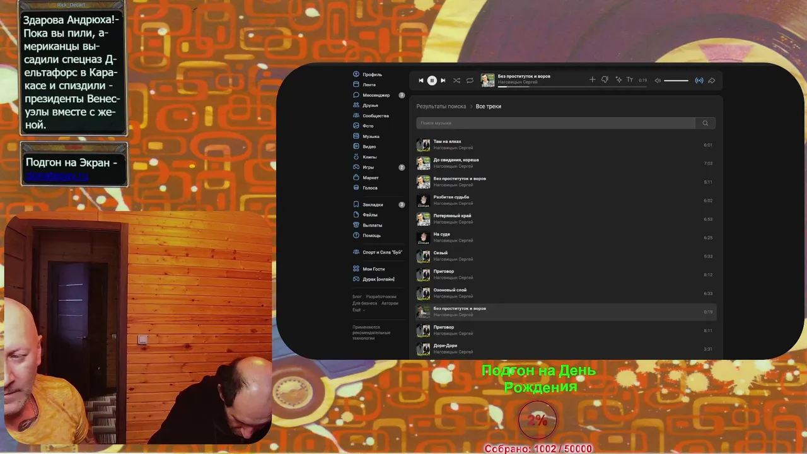Play the track До свидания, кореша

pos(566,163)
